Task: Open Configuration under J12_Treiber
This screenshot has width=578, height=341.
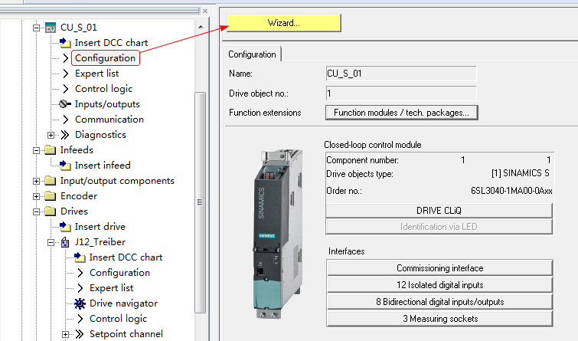Action: click(x=119, y=273)
